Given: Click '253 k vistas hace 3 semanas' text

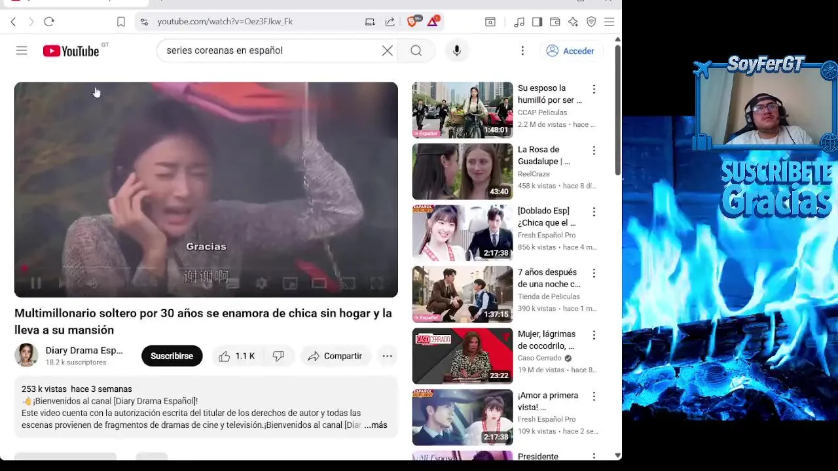Looking at the screenshot, I should (x=77, y=389).
